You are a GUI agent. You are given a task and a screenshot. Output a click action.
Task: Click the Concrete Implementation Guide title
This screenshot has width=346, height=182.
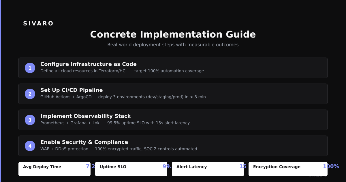point(173,34)
